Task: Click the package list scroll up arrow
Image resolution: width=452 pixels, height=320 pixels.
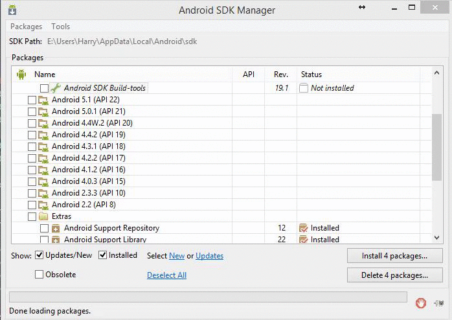Action: 436,73
